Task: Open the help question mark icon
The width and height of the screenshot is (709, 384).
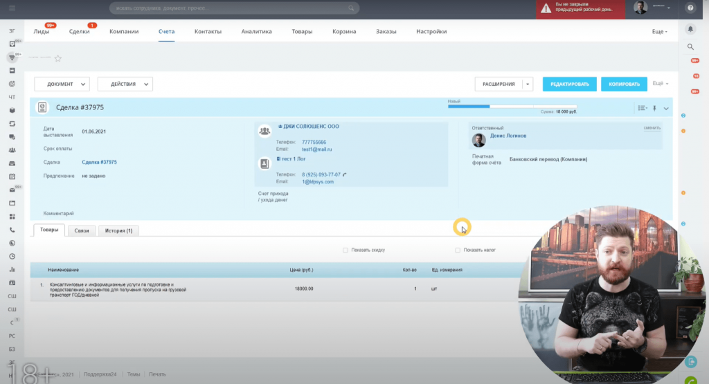Action: coord(690,8)
